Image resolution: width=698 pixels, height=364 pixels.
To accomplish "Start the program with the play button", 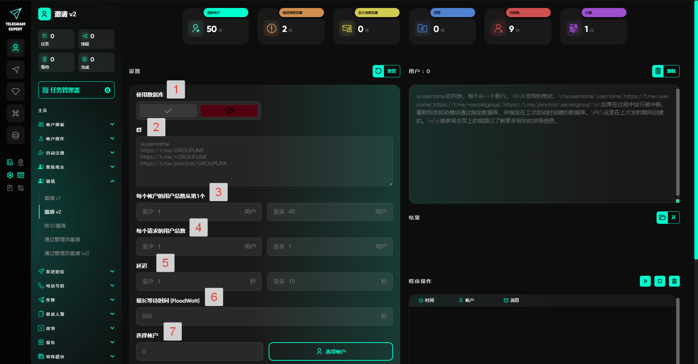I will click(x=645, y=281).
